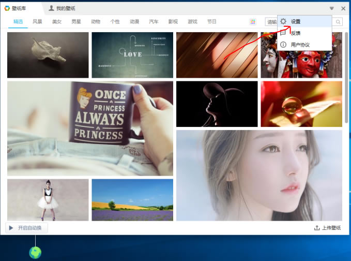The width and height of the screenshot is (351, 261).
Task: Click the green globe desktop widget
Action: pos(35,253)
